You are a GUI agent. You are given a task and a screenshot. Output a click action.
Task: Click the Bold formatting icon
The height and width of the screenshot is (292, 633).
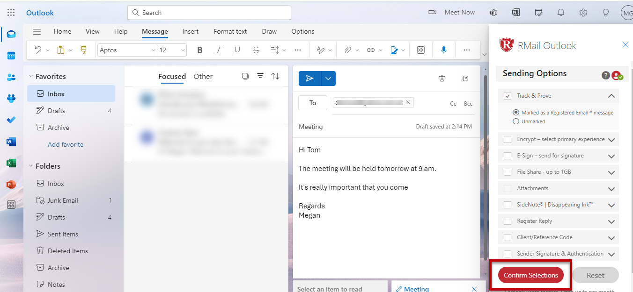pos(200,50)
